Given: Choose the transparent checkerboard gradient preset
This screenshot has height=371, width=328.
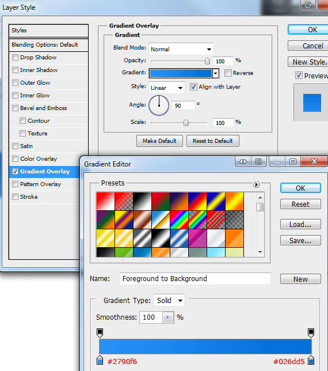Looking at the screenshot, I should (x=234, y=219).
